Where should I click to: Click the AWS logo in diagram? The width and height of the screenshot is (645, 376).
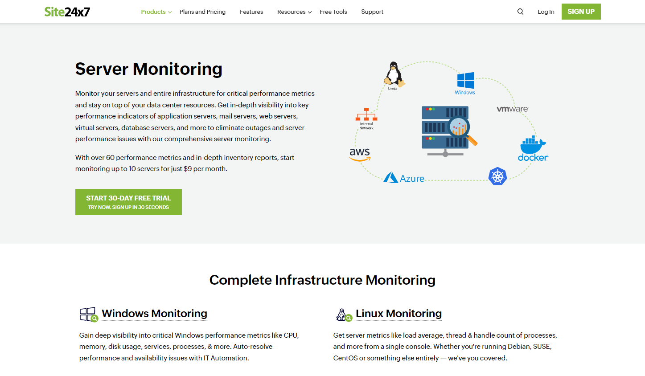[360, 154]
